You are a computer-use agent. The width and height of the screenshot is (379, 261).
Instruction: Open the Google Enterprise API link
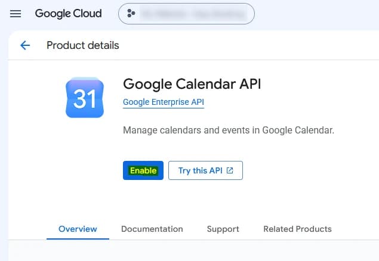164,102
